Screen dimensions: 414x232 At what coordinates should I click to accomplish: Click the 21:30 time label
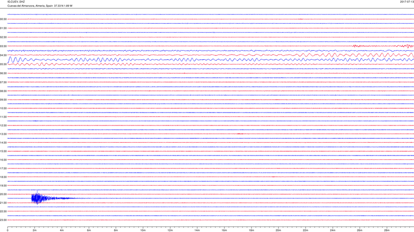[3, 203]
